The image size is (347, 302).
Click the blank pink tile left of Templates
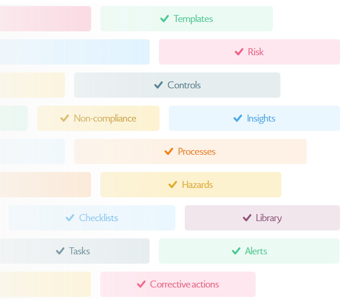pos(45,19)
